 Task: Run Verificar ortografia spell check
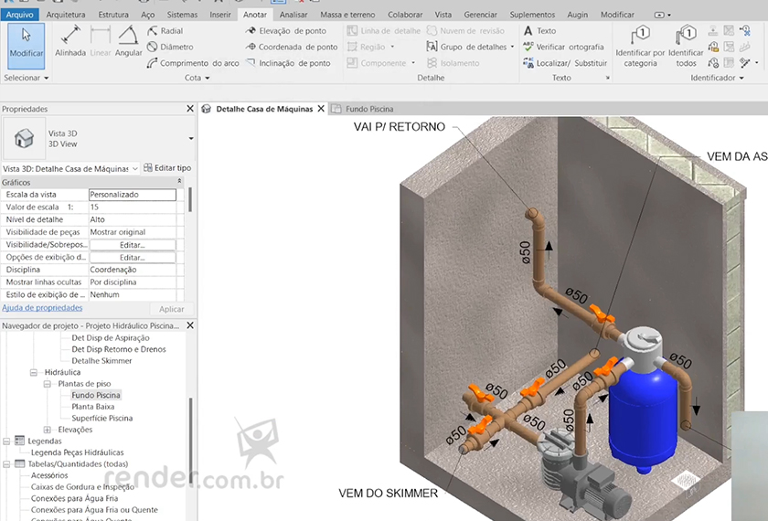(562, 47)
